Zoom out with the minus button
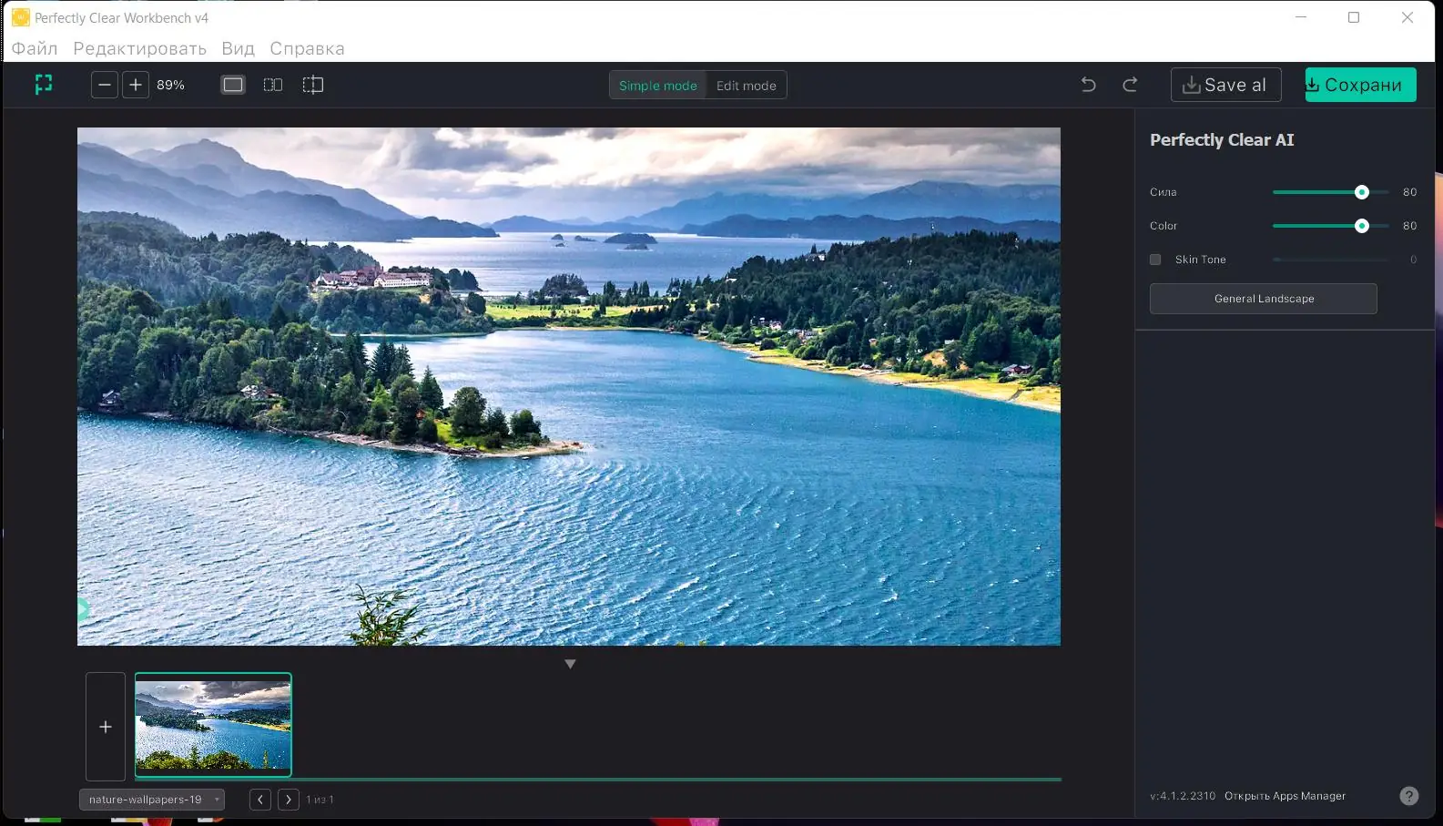Viewport: 1443px width, 826px height. click(x=105, y=85)
